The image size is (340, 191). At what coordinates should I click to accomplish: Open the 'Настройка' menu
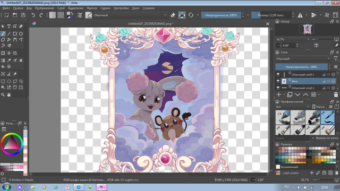click(x=121, y=8)
